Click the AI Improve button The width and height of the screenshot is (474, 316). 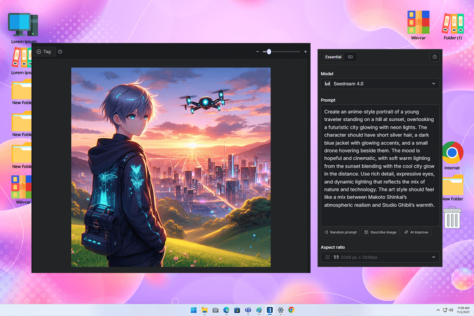[x=416, y=232]
